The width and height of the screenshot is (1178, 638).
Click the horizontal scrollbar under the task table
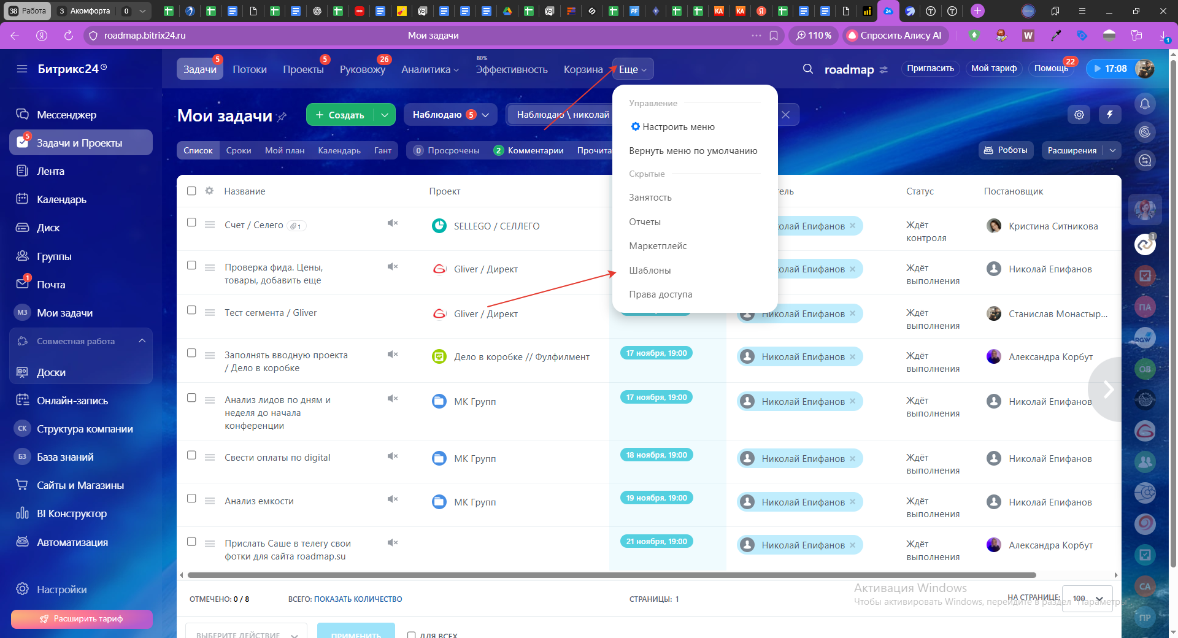[x=612, y=575]
